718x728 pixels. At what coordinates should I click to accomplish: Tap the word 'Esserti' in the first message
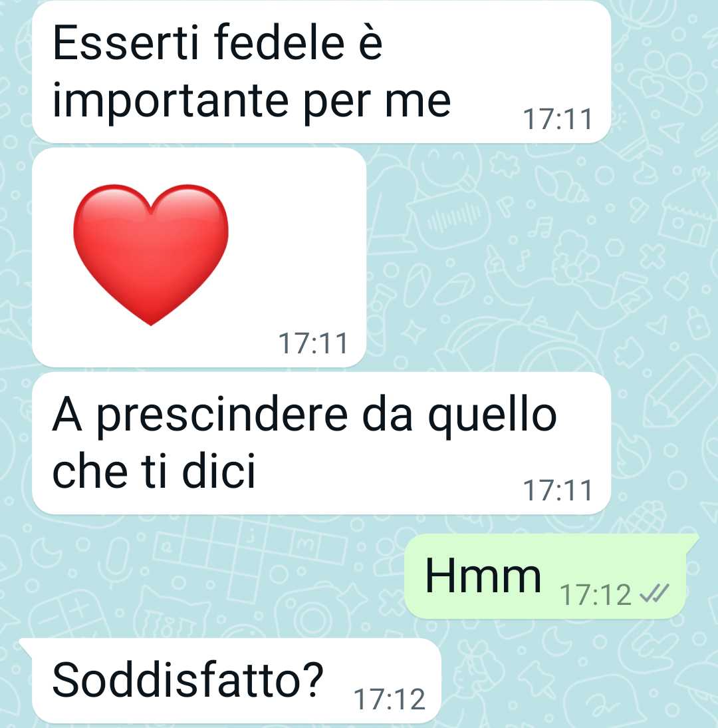tap(126, 43)
